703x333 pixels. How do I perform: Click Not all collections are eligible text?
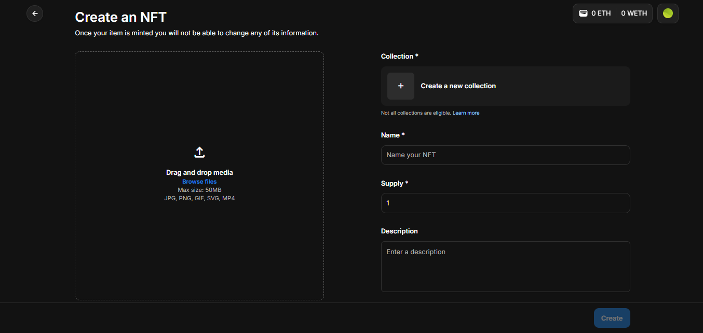click(x=416, y=113)
